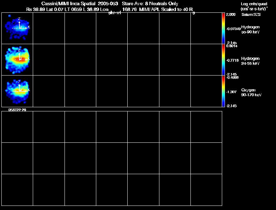Select the Hydrogen 55-90 keV image panel
Image resolution: width=276 pixels, height=210 pixels.
pyautogui.click(x=17, y=28)
